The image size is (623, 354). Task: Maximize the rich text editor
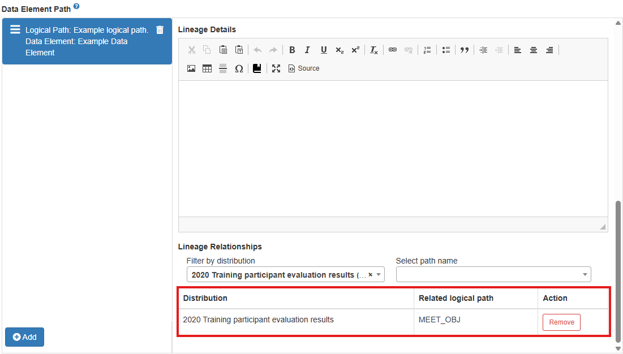pos(276,68)
